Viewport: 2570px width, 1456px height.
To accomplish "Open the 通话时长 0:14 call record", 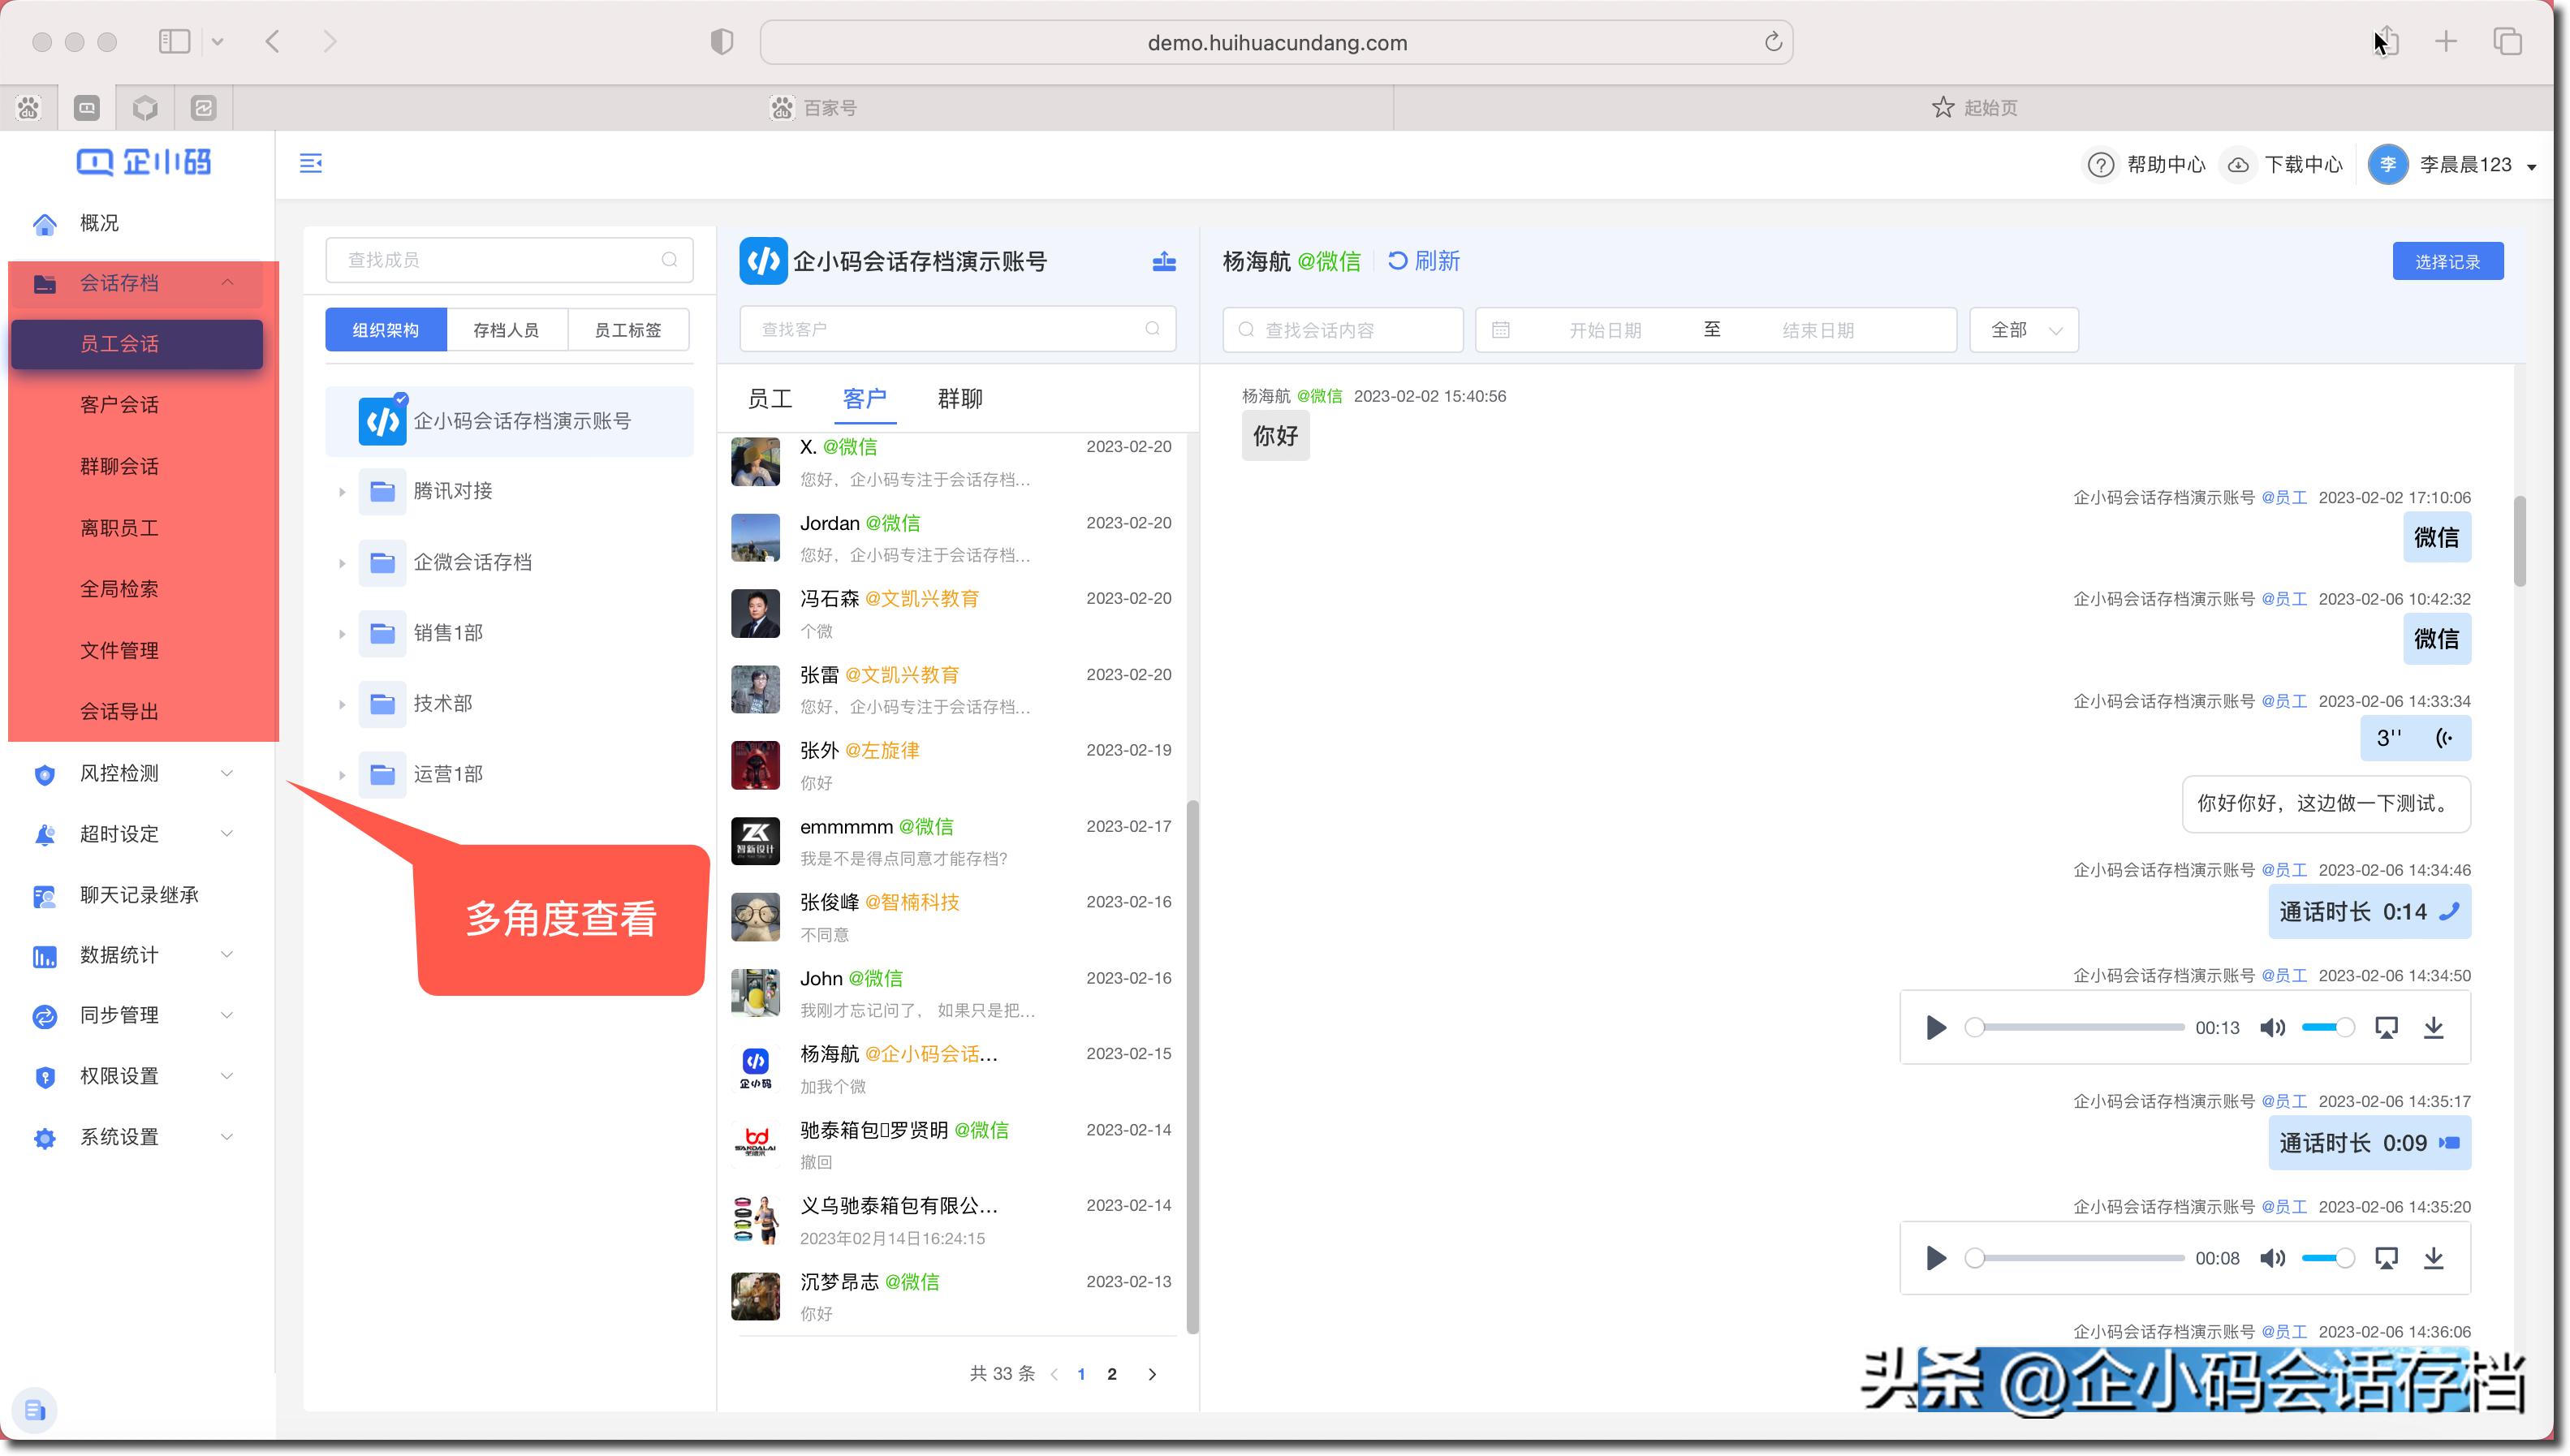I will 2370,912.
